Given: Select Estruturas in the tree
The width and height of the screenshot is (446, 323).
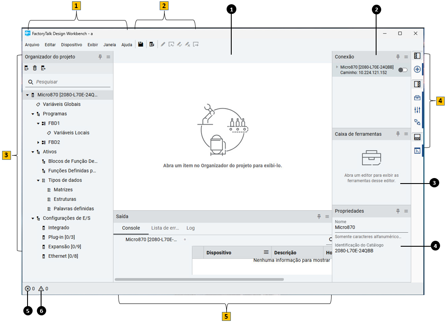Looking at the screenshot, I should click(x=65, y=199).
